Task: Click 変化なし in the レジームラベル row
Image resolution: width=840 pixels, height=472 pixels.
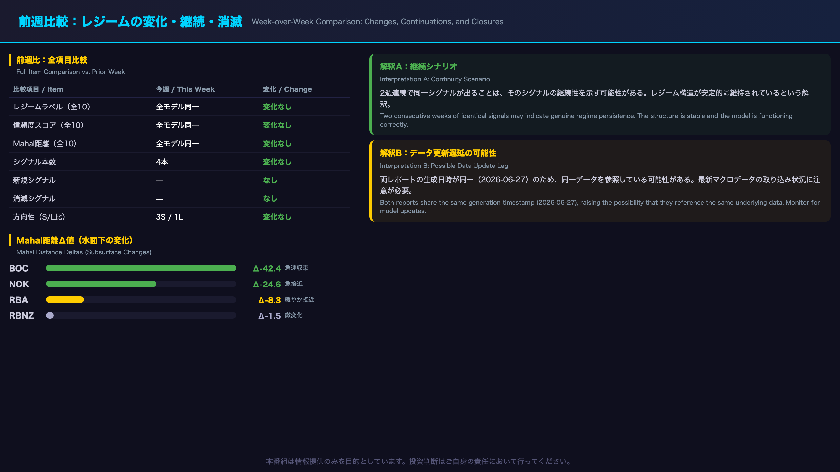Action: (x=277, y=107)
